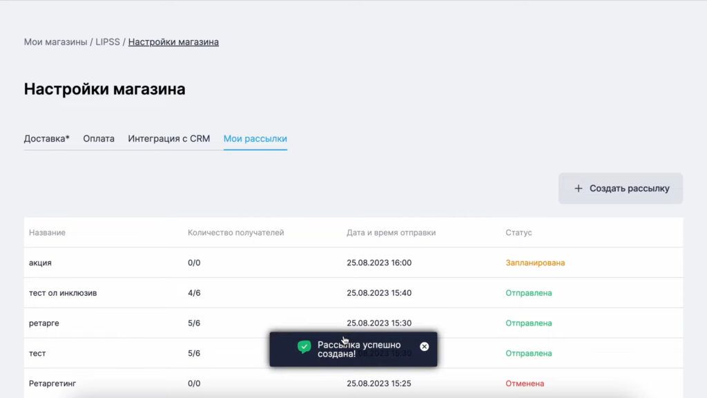Open the Ретаргетинг mailing row

[x=353, y=383]
